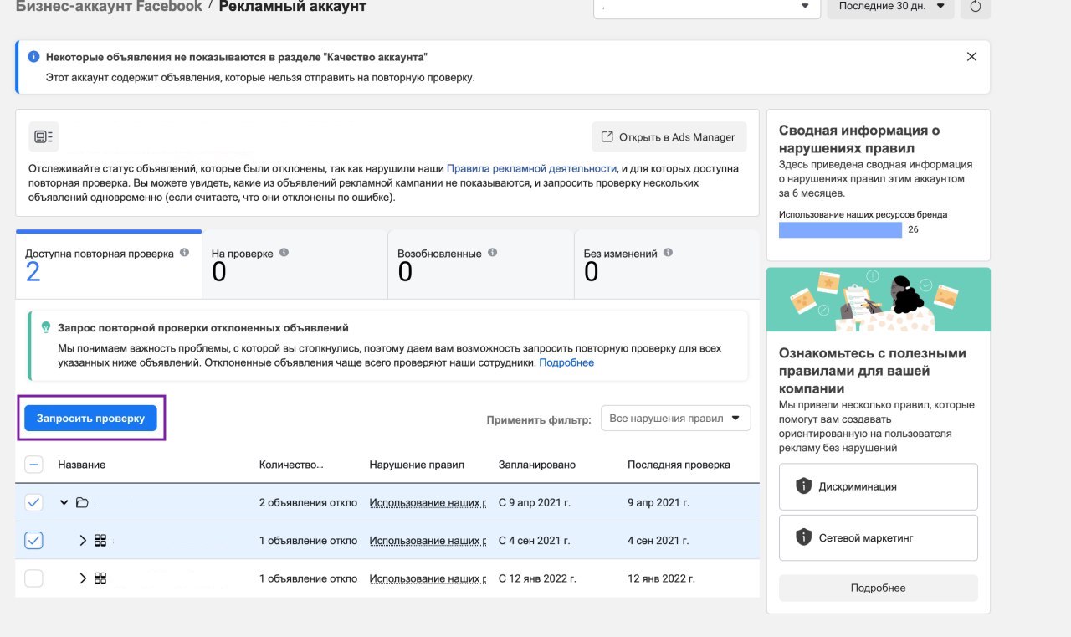The image size is (1071, 637).
Task: Open info tooltip next to 'Без изменений'
Action: (668, 252)
